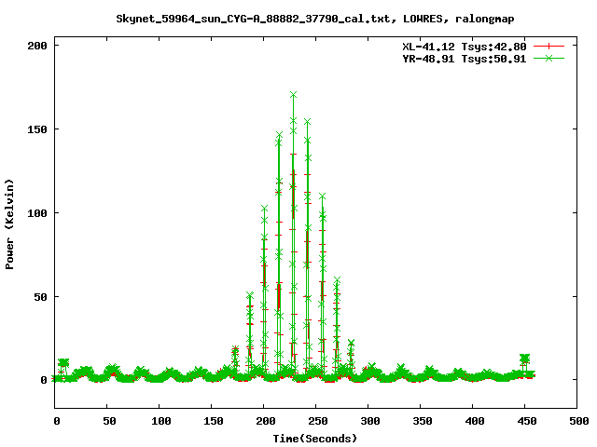Click the top of the tallest peak near 170 Kelvin

(293, 95)
